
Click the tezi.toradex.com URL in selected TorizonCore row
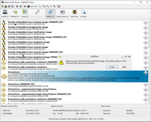74,79
